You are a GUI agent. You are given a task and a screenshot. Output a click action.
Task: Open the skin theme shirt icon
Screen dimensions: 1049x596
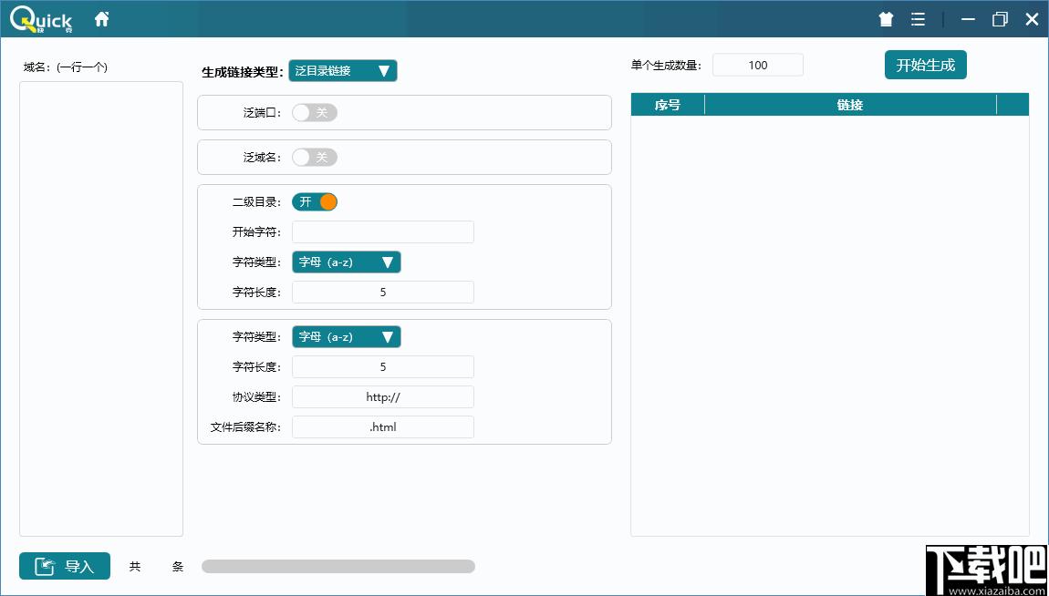coord(886,19)
